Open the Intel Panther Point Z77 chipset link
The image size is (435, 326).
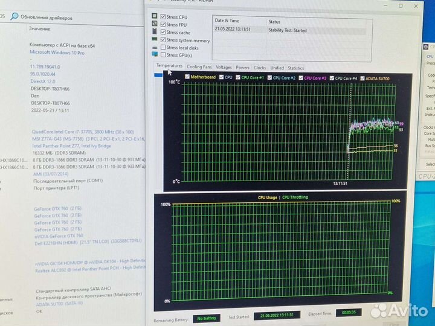(x=71, y=146)
